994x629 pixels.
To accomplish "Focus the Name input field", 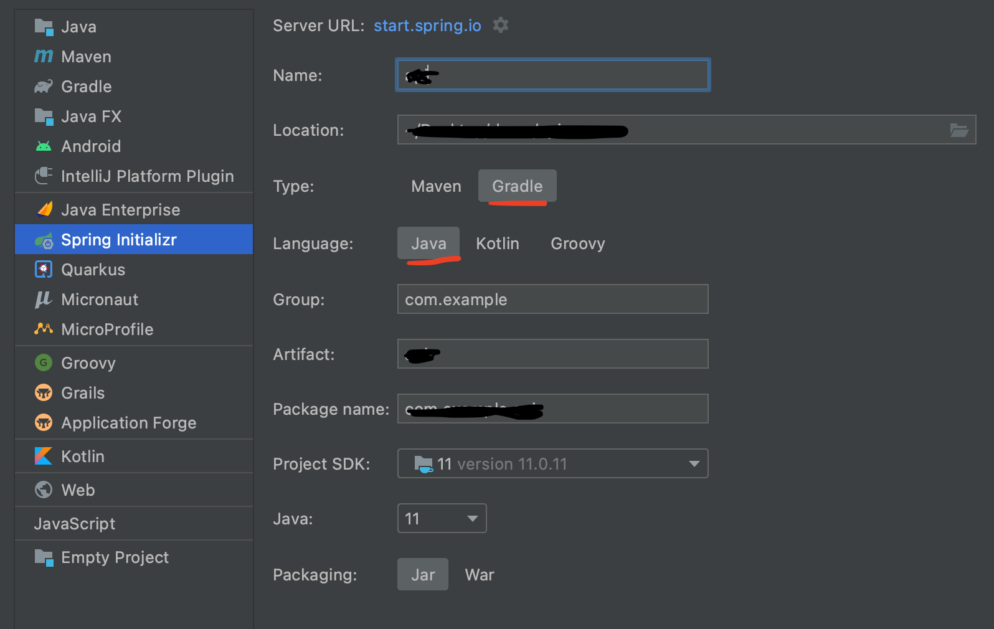I will pyautogui.click(x=553, y=75).
